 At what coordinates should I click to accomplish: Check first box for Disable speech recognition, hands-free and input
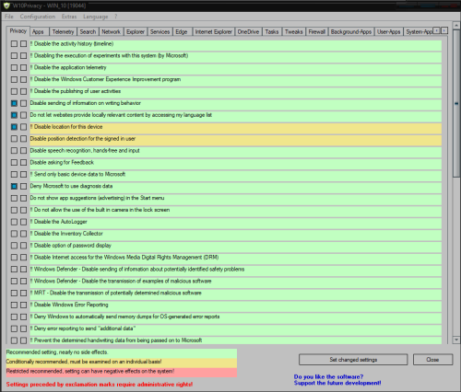[x=14, y=151]
